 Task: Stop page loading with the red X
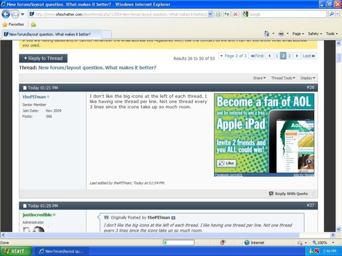(x=235, y=14)
